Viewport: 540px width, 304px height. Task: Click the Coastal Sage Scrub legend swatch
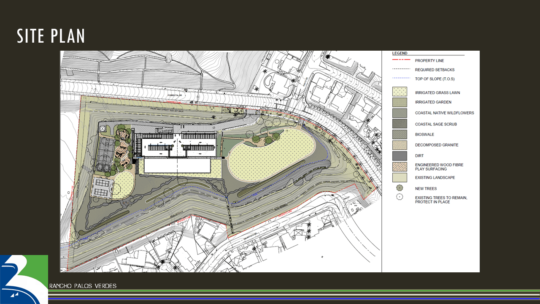(399, 124)
